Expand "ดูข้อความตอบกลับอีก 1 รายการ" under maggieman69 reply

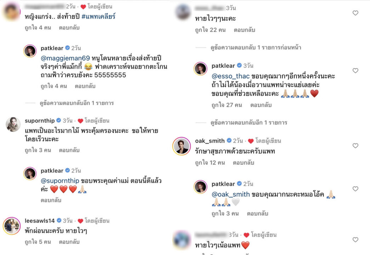click(77, 103)
